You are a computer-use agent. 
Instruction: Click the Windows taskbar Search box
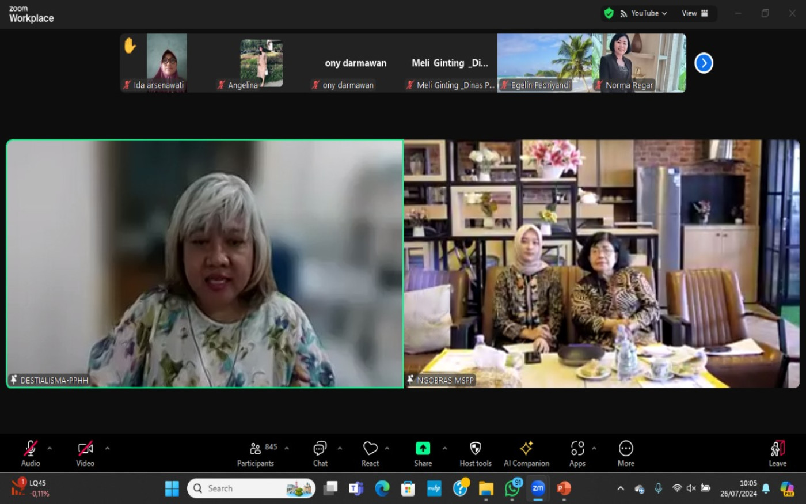(251, 488)
